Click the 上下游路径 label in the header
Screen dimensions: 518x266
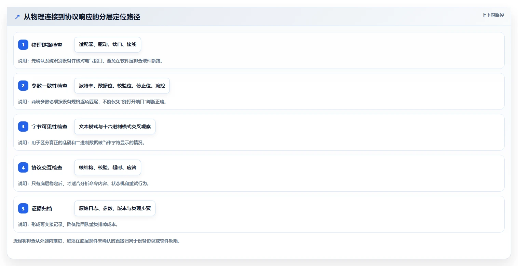493,15
